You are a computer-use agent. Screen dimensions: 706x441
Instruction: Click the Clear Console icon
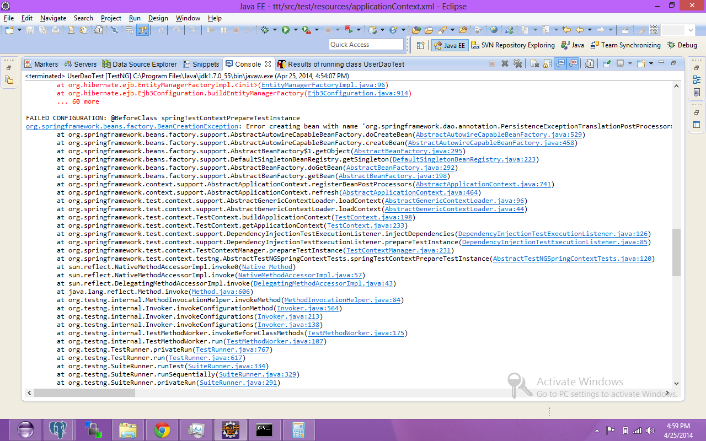(x=534, y=64)
